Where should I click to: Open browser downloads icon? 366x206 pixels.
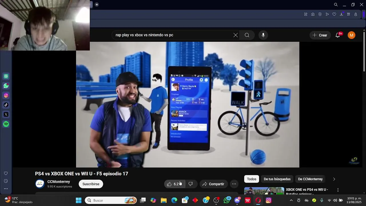point(341,14)
